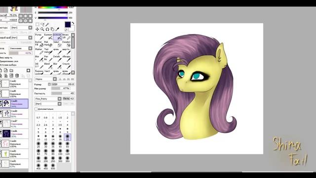Choose the Blend brush
Viewport: 316px width, 178px height.
click(48, 66)
